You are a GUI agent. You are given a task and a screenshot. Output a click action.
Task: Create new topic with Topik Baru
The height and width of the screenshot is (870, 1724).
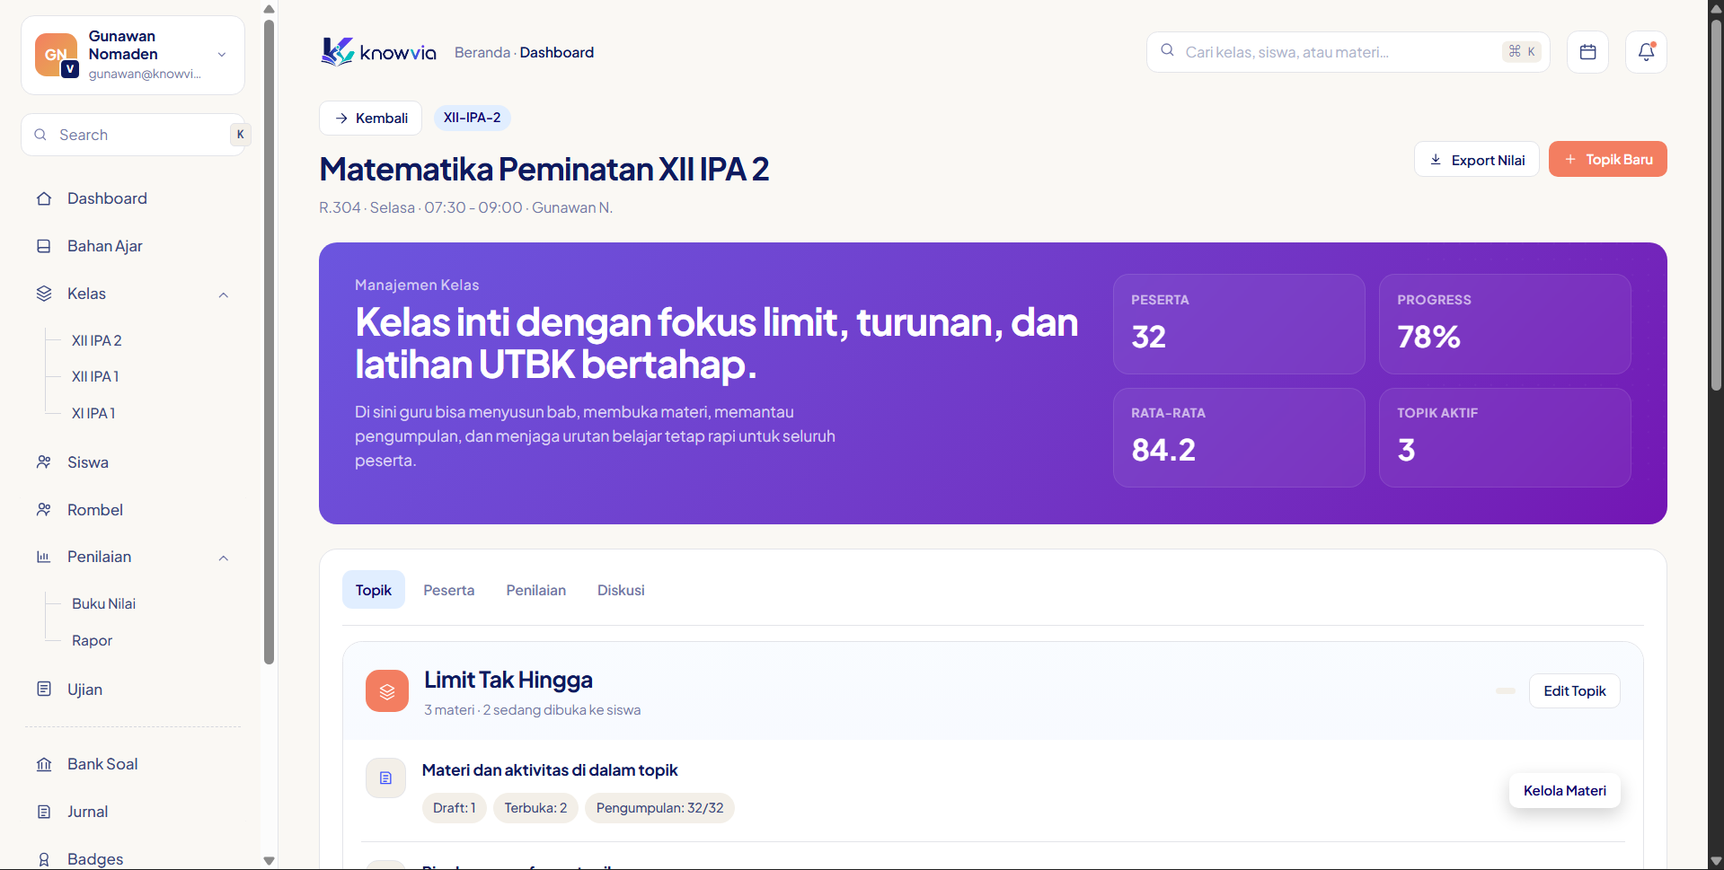point(1608,159)
